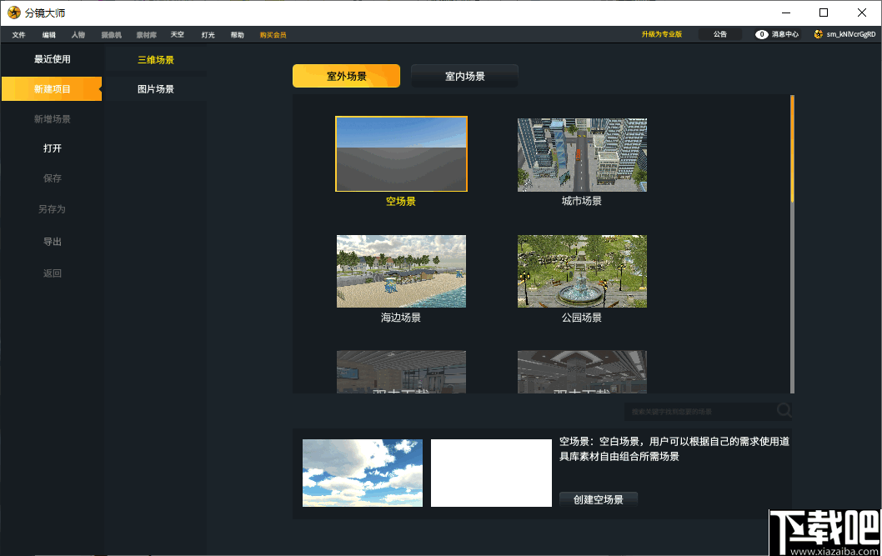Open 消息中心 message center

(x=784, y=34)
